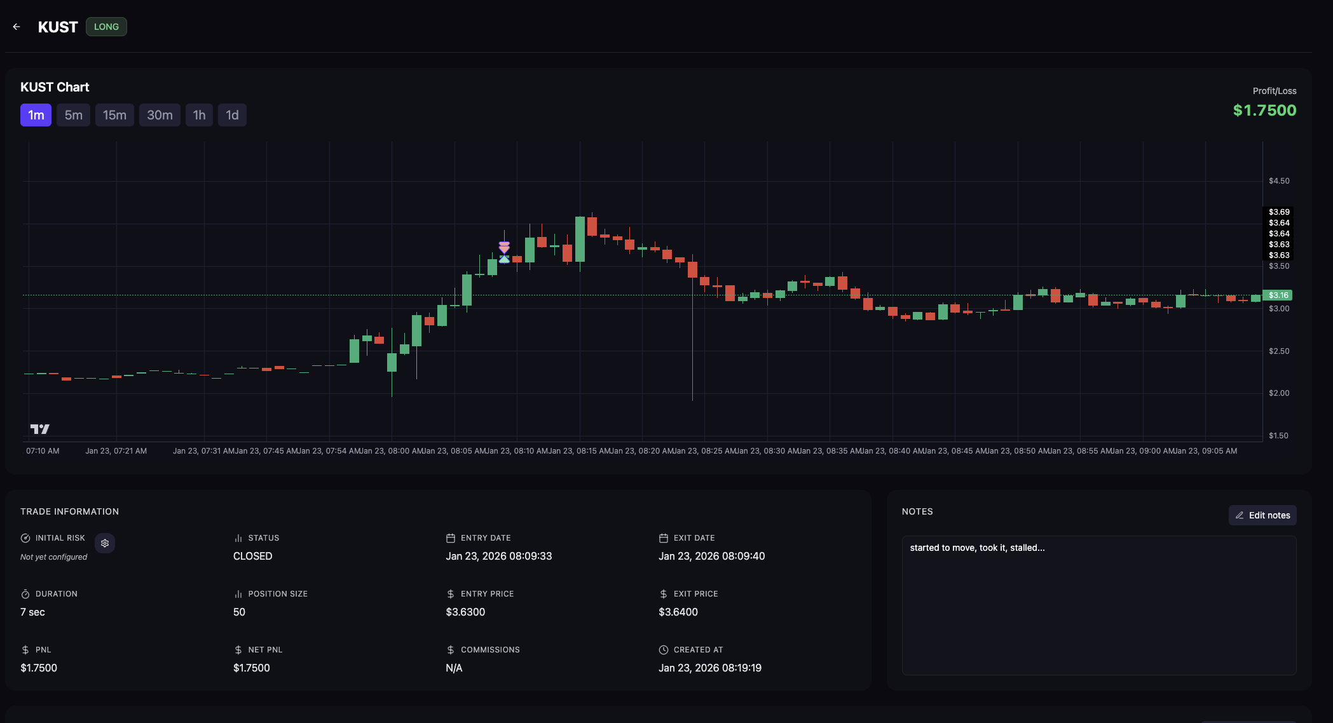1333x723 pixels.
Task: Click the LONG position badge
Action: (106, 27)
